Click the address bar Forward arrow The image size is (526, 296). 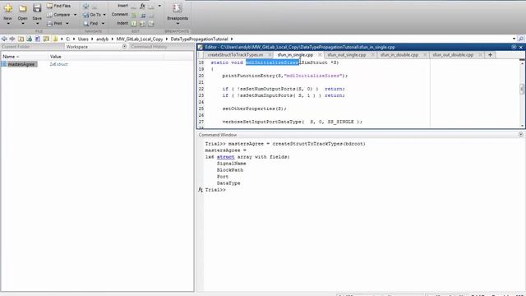[12, 39]
